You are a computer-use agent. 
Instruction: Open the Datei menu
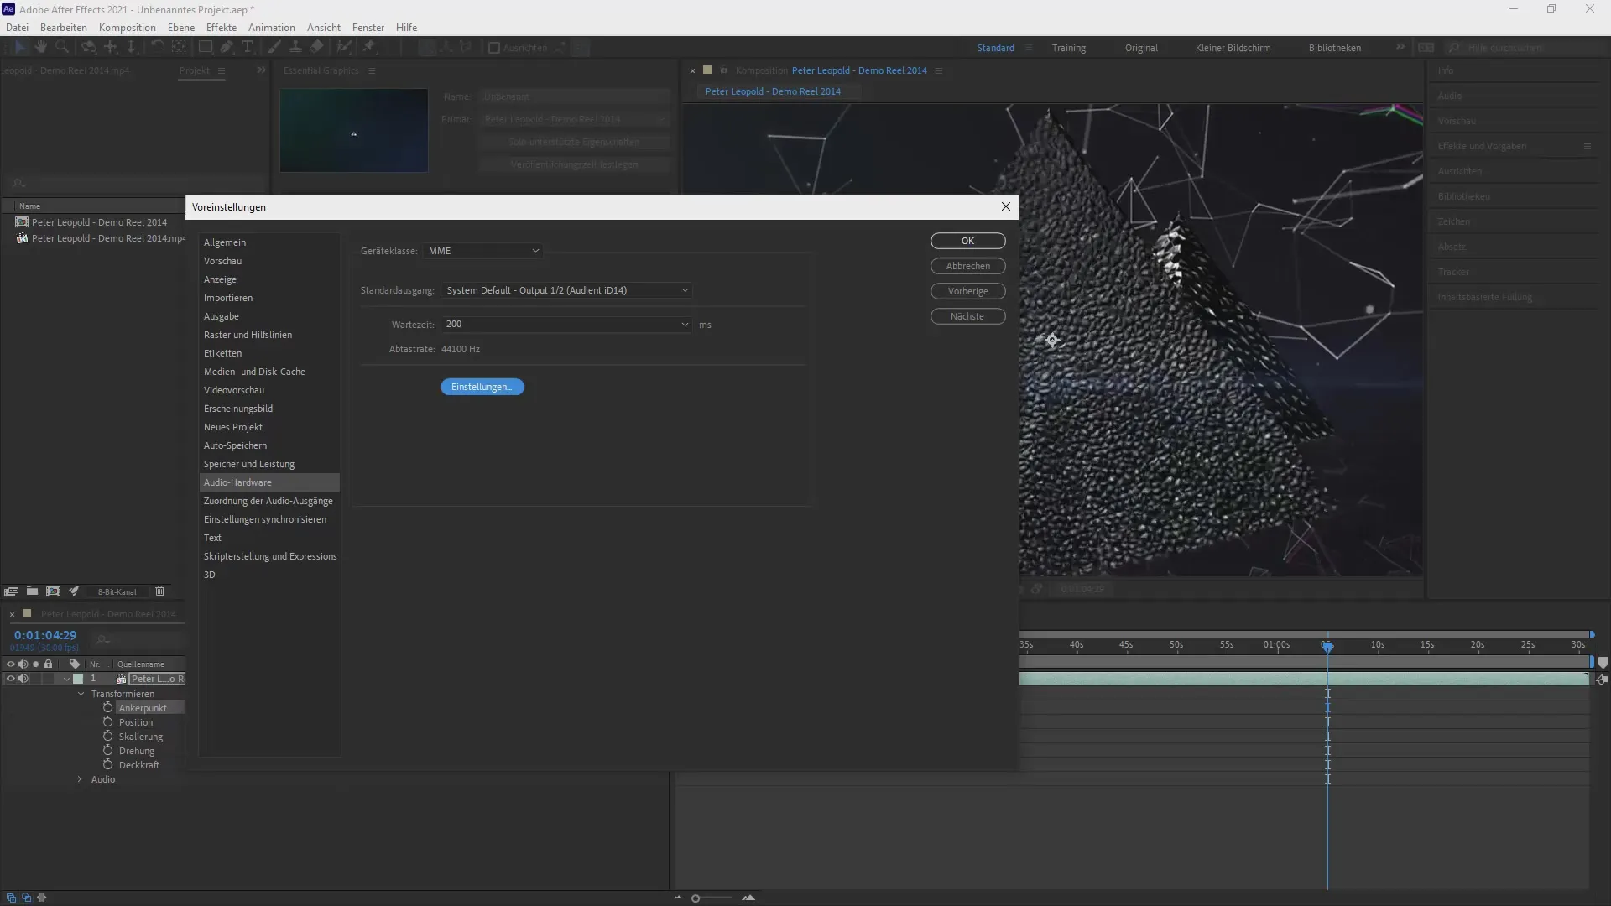17,27
